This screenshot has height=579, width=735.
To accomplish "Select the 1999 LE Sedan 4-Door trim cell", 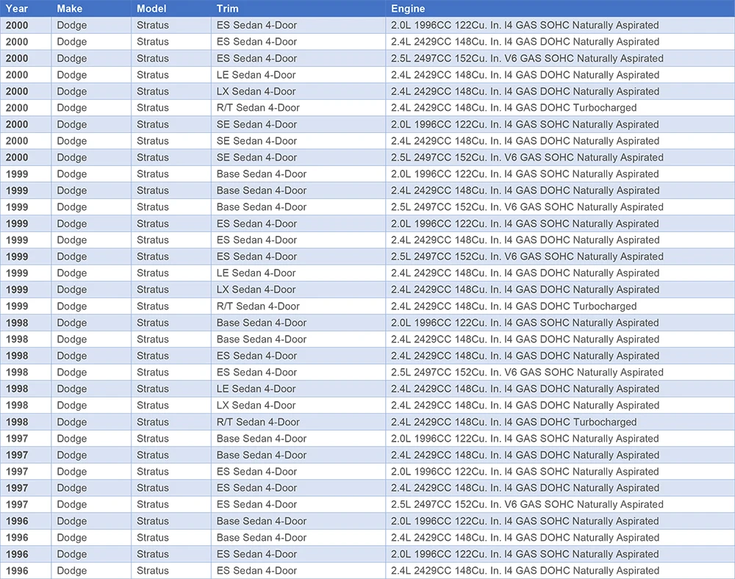I will [298, 273].
